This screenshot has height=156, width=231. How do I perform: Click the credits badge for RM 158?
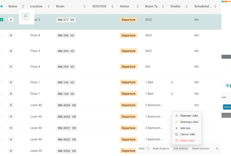point(172,94)
